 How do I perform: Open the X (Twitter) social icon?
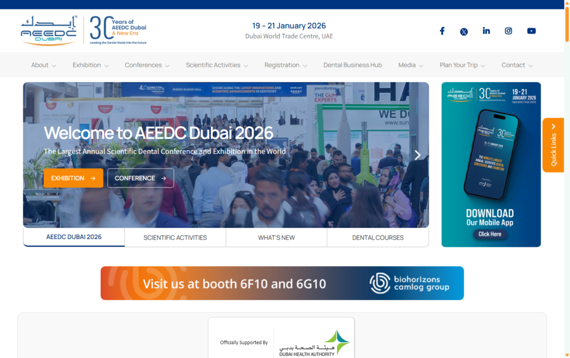pyautogui.click(x=464, y=32)
